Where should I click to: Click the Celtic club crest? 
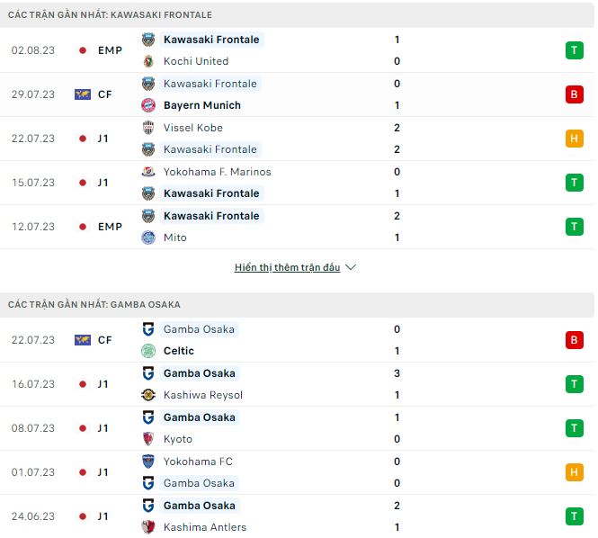pos(148,351)
